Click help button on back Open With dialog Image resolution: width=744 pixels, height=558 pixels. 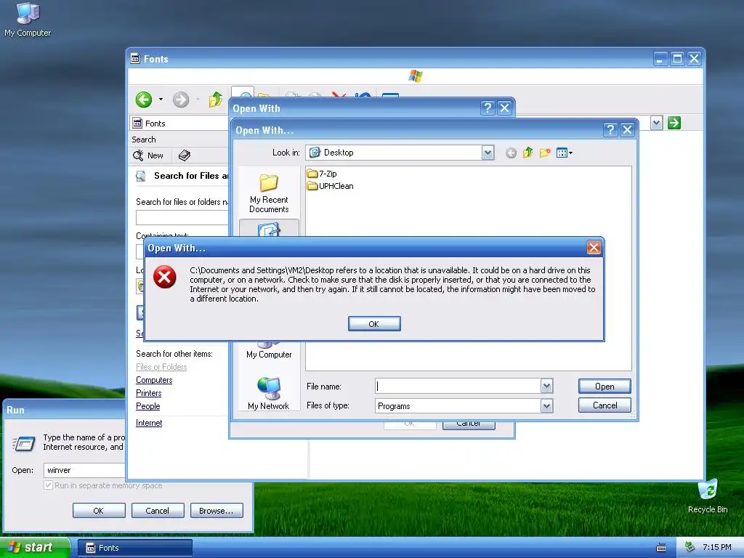(488, 108)
